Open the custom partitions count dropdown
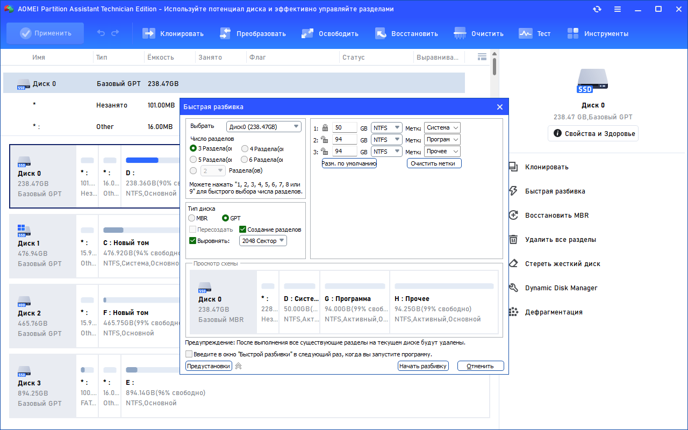Image resolution: width=688 pixels, height=430 pixels. tap(213, 170)
